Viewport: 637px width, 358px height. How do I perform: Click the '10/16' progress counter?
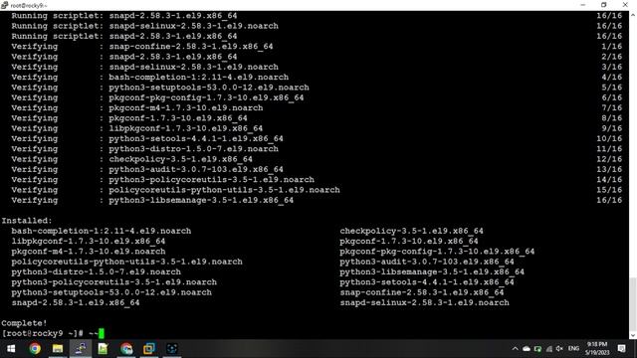[609, 138]
